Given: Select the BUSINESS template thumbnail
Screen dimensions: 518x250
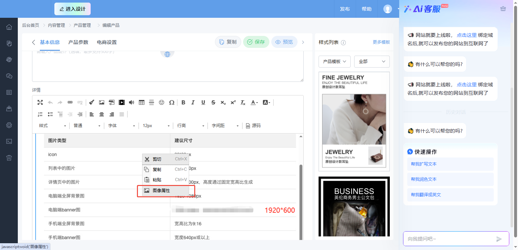Looking at the screenshot, I should click(354, 207).
